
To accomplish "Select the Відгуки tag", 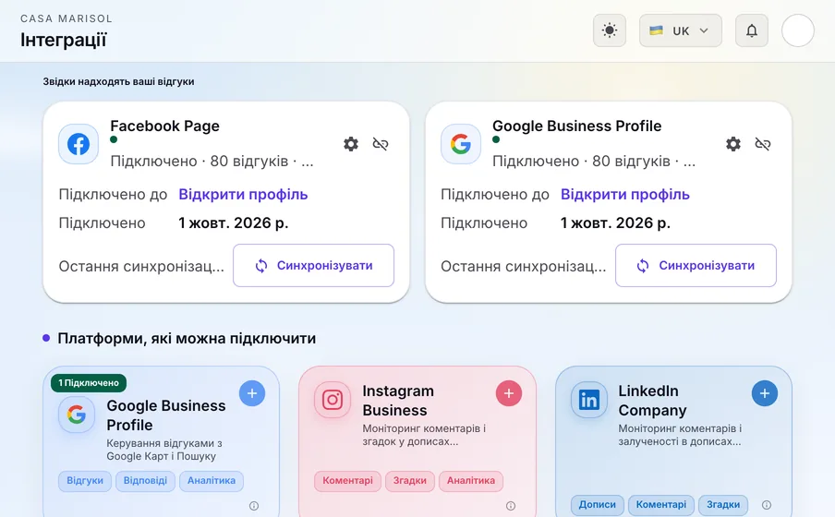I will [85, 480].
